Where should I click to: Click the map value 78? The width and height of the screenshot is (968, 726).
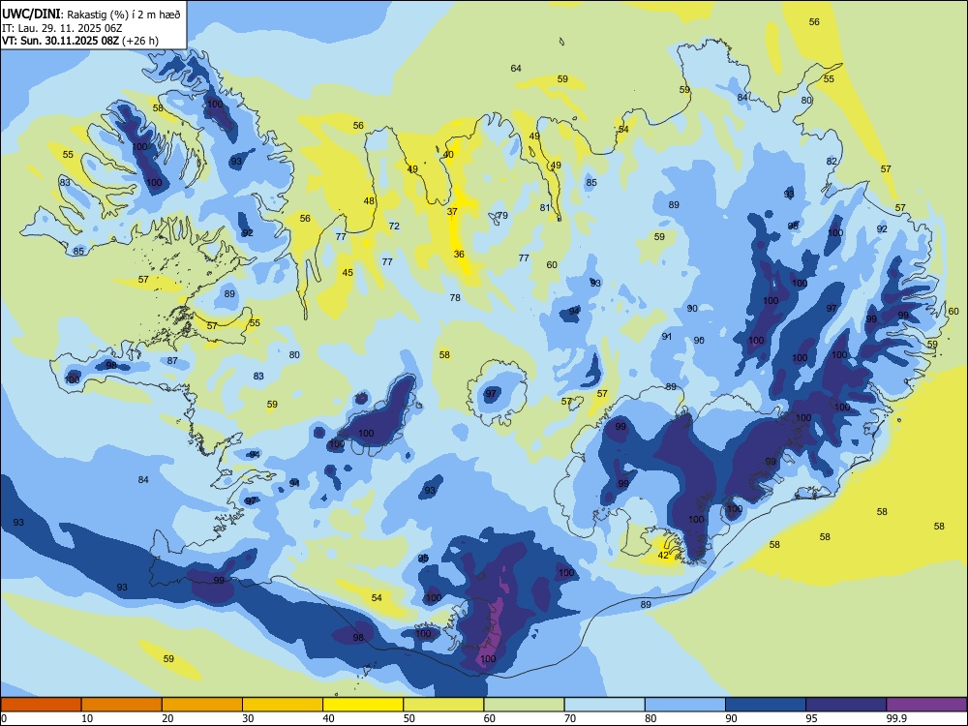pyautogui.click(x=456, y=297)
